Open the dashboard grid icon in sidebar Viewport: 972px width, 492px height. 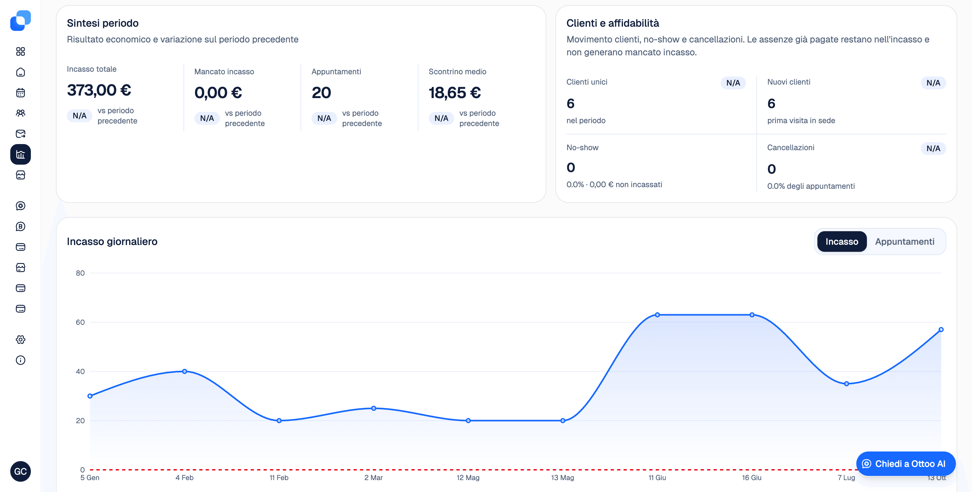(20, 51)
